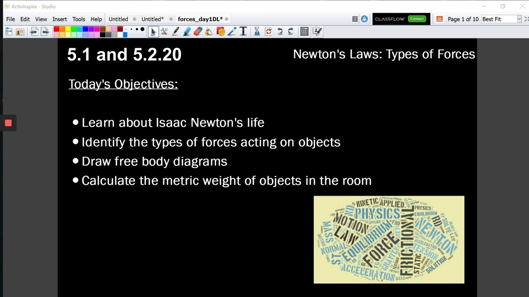Screen dimensions: 529x297
Task: Click the 'Today's Objectives:' heading
Action: [x=123, y=84]
